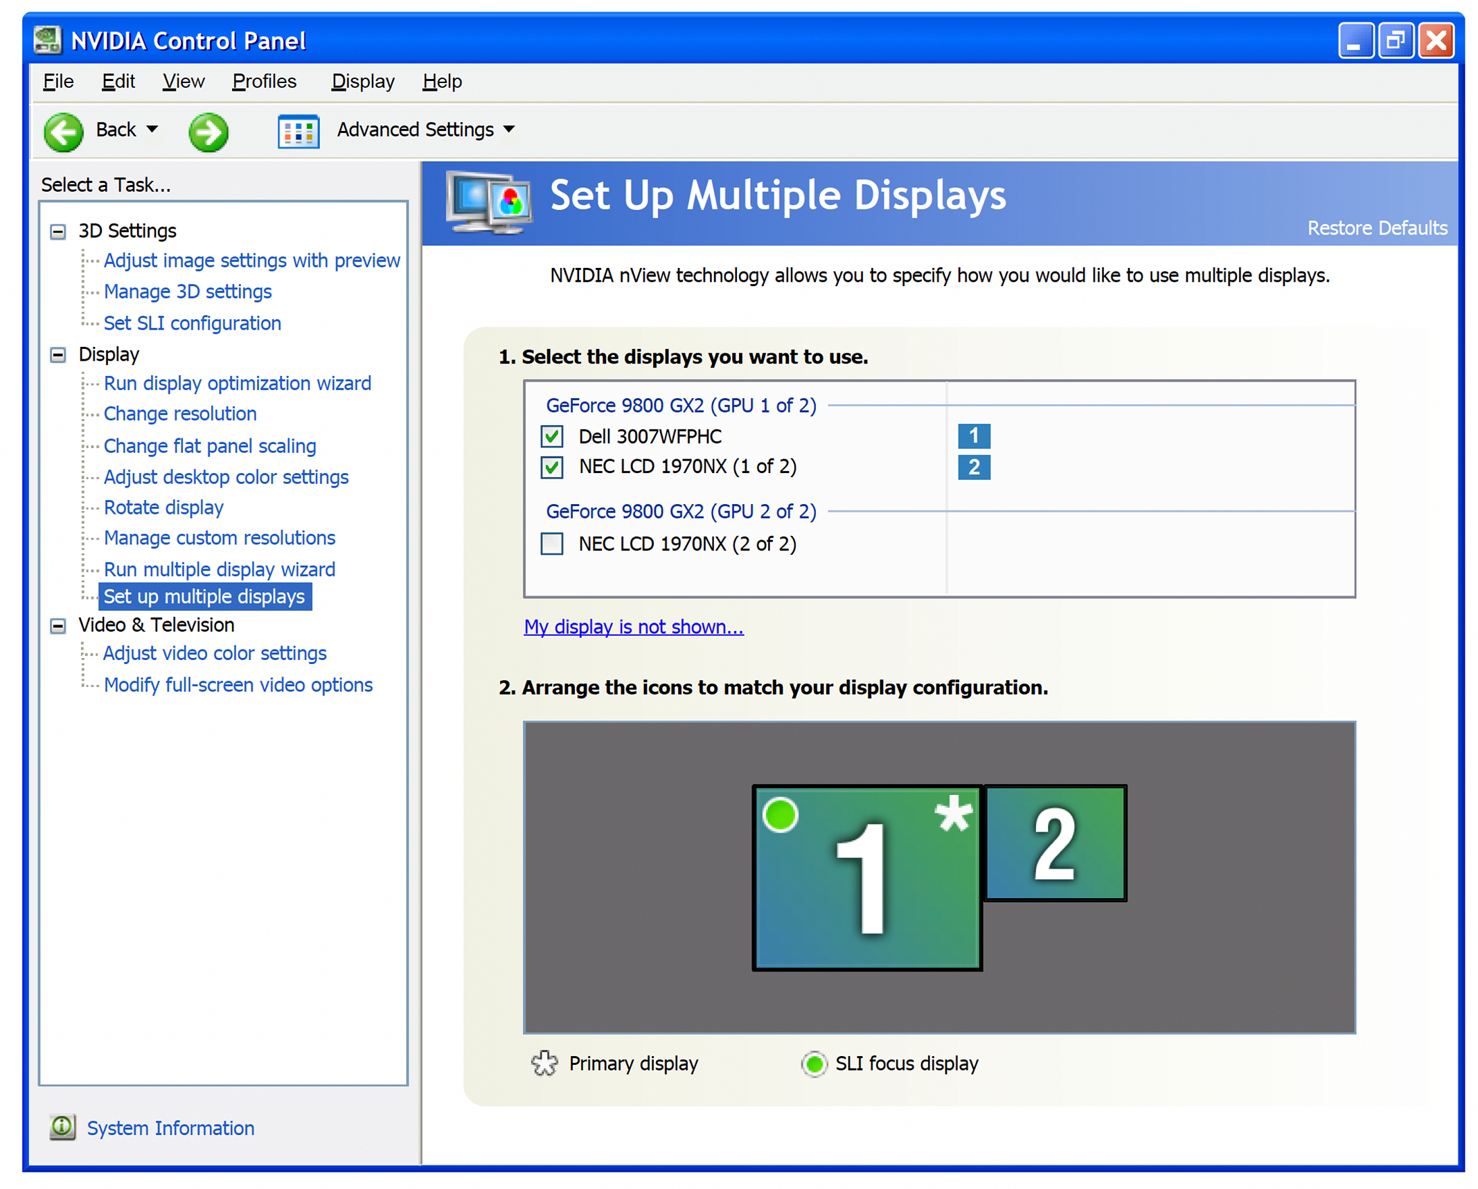Open the Profiles menu
1478x1189 pixels.
coord(264,82)
